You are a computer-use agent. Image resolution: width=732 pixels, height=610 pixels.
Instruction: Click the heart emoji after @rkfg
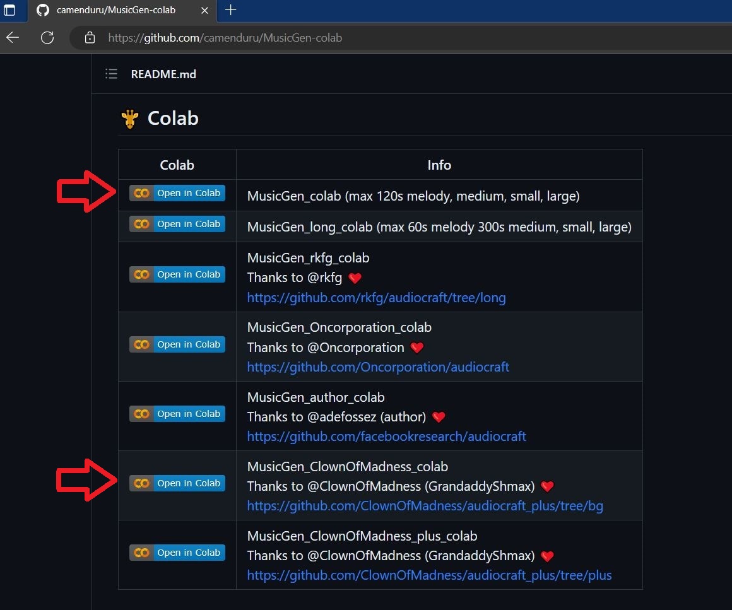point(355,279)
